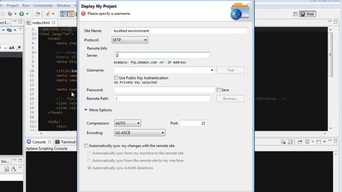Switch to the Terminal tab

66,142
